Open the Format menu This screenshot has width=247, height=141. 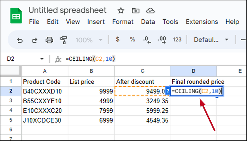[x=123, y=21]
